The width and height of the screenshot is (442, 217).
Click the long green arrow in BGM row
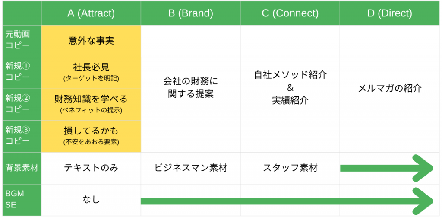pyautogui.click(x=287, y=201)
